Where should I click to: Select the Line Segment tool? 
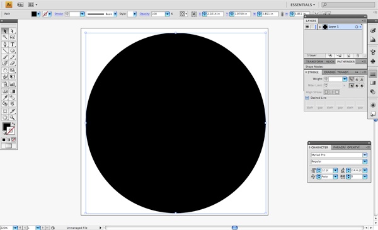5,50
